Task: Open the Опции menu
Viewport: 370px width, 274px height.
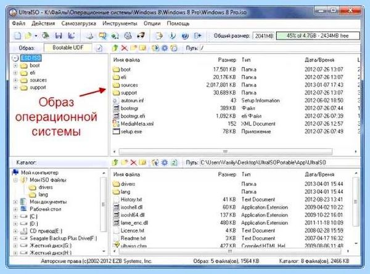Action: [152, 23]
